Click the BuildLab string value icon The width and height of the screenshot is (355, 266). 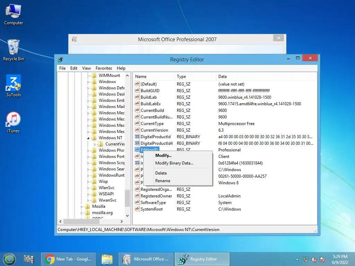point(137,97)
